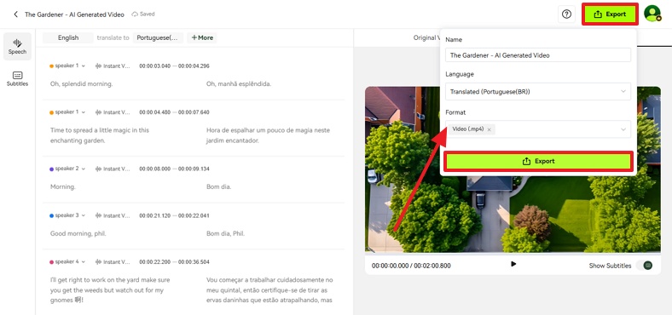Viewport: 672px width, 315px height.
Task: Play the video preview
Action: [513, 264]
